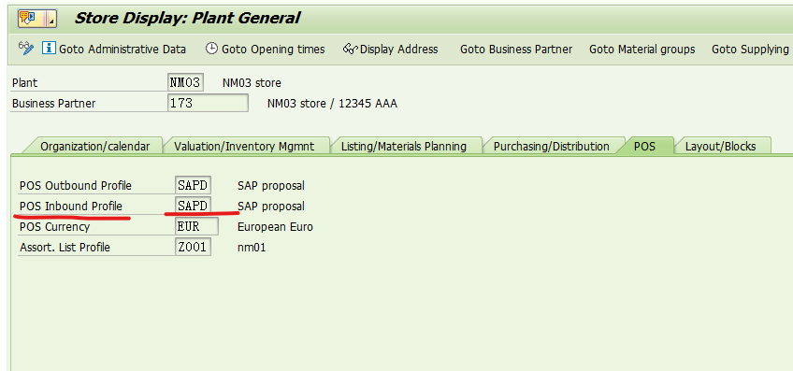Click Goto Administrative Data info icon
The height and width of the screenshot is (371, 793).
[49, 49]
